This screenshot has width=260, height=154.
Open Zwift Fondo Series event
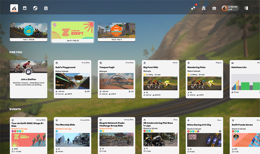[x=245, y=136]
